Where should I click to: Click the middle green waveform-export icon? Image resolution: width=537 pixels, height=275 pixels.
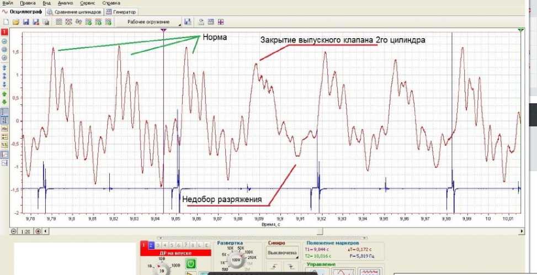pyautogui.click(x=98, y=22)
